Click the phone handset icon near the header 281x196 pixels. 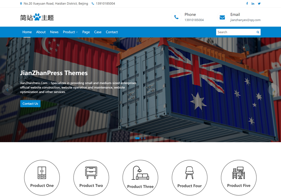(176, 17)
